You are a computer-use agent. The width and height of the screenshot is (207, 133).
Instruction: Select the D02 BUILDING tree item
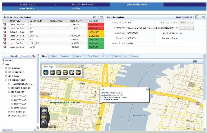pyautogui.click(x=18, y=112)
